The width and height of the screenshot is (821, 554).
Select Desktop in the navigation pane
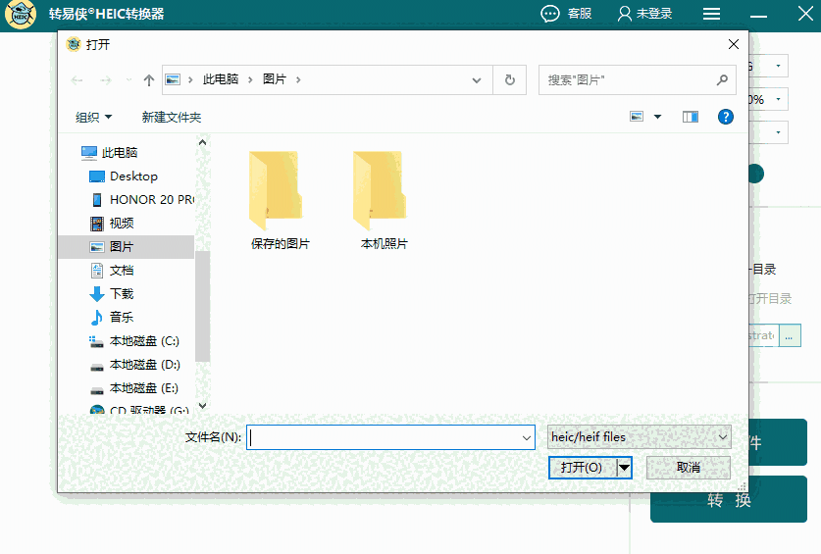tap(124, 176)
